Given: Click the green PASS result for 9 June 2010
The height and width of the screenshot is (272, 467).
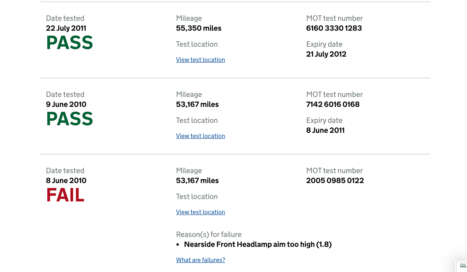Looking at the screenshot, I should pyautogui.click(x=69, y=119).
